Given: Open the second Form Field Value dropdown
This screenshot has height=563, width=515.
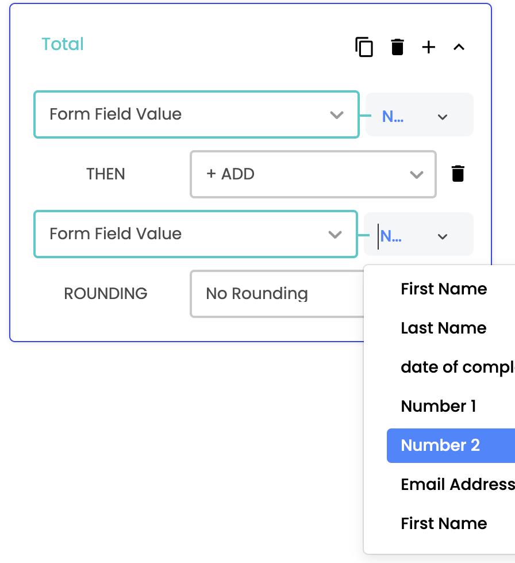Looking at the screenshot, I should pyautogui.click(x=196, y=234).
